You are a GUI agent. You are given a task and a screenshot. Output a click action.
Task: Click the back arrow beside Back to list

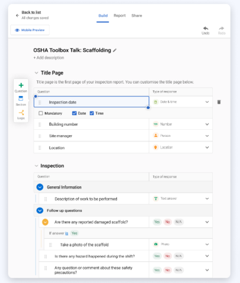[x=17, y=15]
